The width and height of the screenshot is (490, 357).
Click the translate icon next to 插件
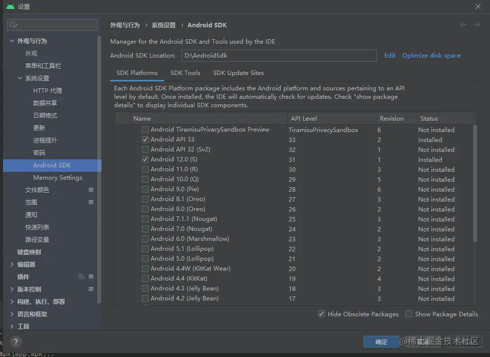(x=81, y=276)
